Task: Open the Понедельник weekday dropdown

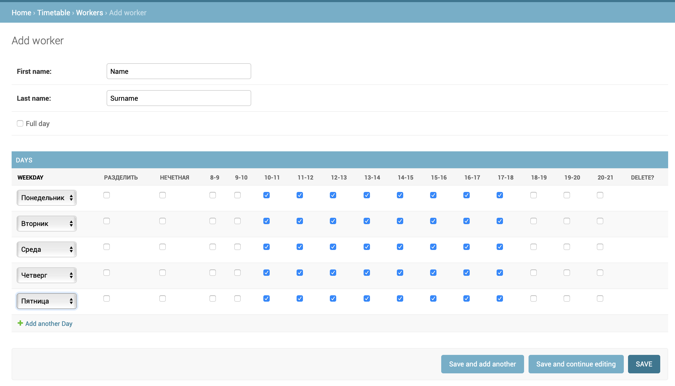Action: tap(47, 198)
